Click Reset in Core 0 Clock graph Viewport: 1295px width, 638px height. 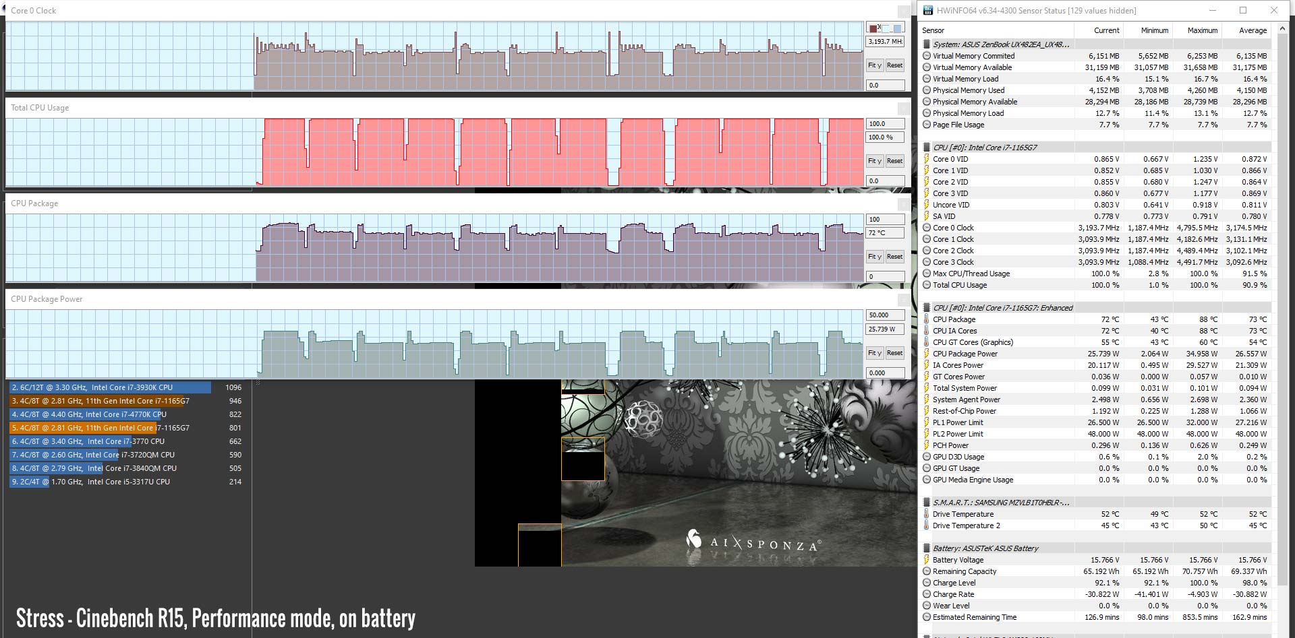[x=894, y=65]
